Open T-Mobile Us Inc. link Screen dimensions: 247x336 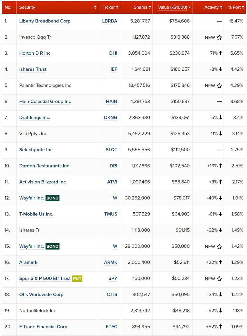pyautogui.click(x=36, y=214)
